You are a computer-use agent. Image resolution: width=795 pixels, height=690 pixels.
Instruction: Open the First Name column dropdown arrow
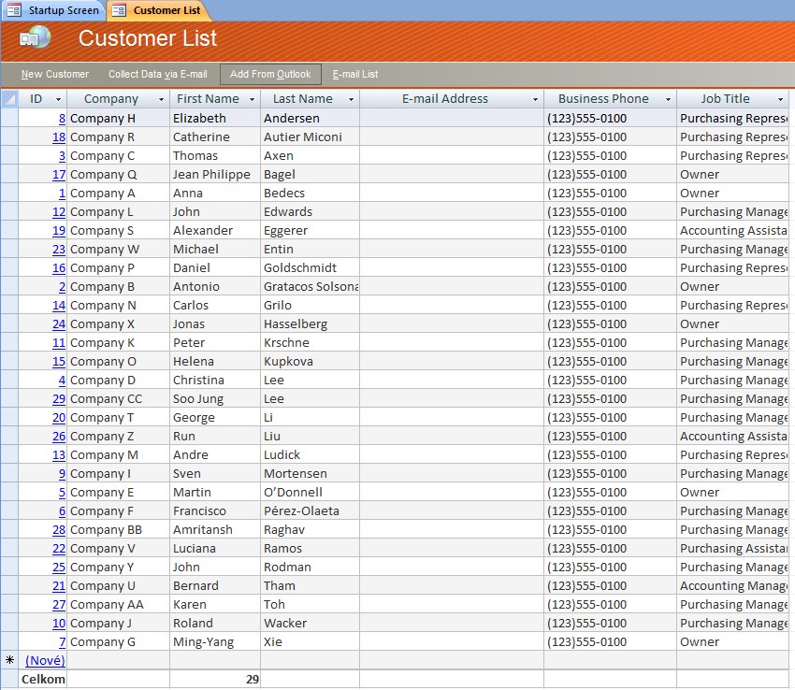point(252,99)
